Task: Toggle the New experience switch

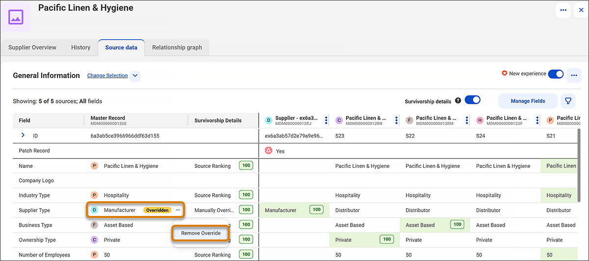Action: pos(556,74)
